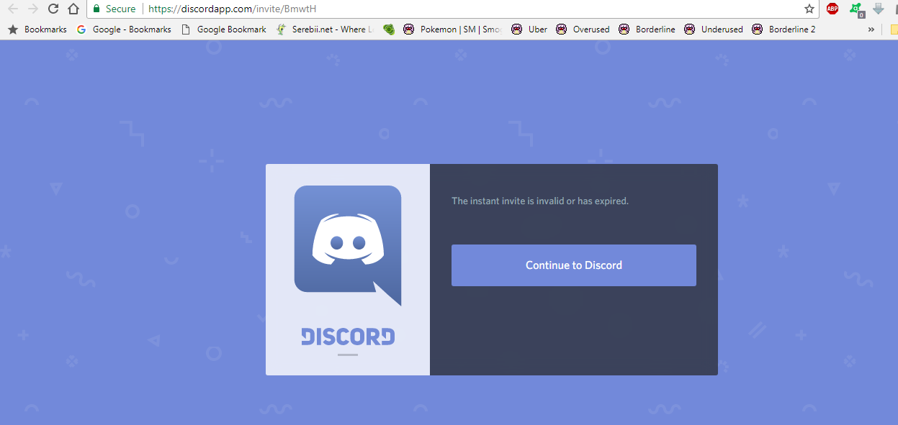This screenshot has width=898, height=425.
Task: Open the Uber bookmark
Action: (x=529, y=29)
